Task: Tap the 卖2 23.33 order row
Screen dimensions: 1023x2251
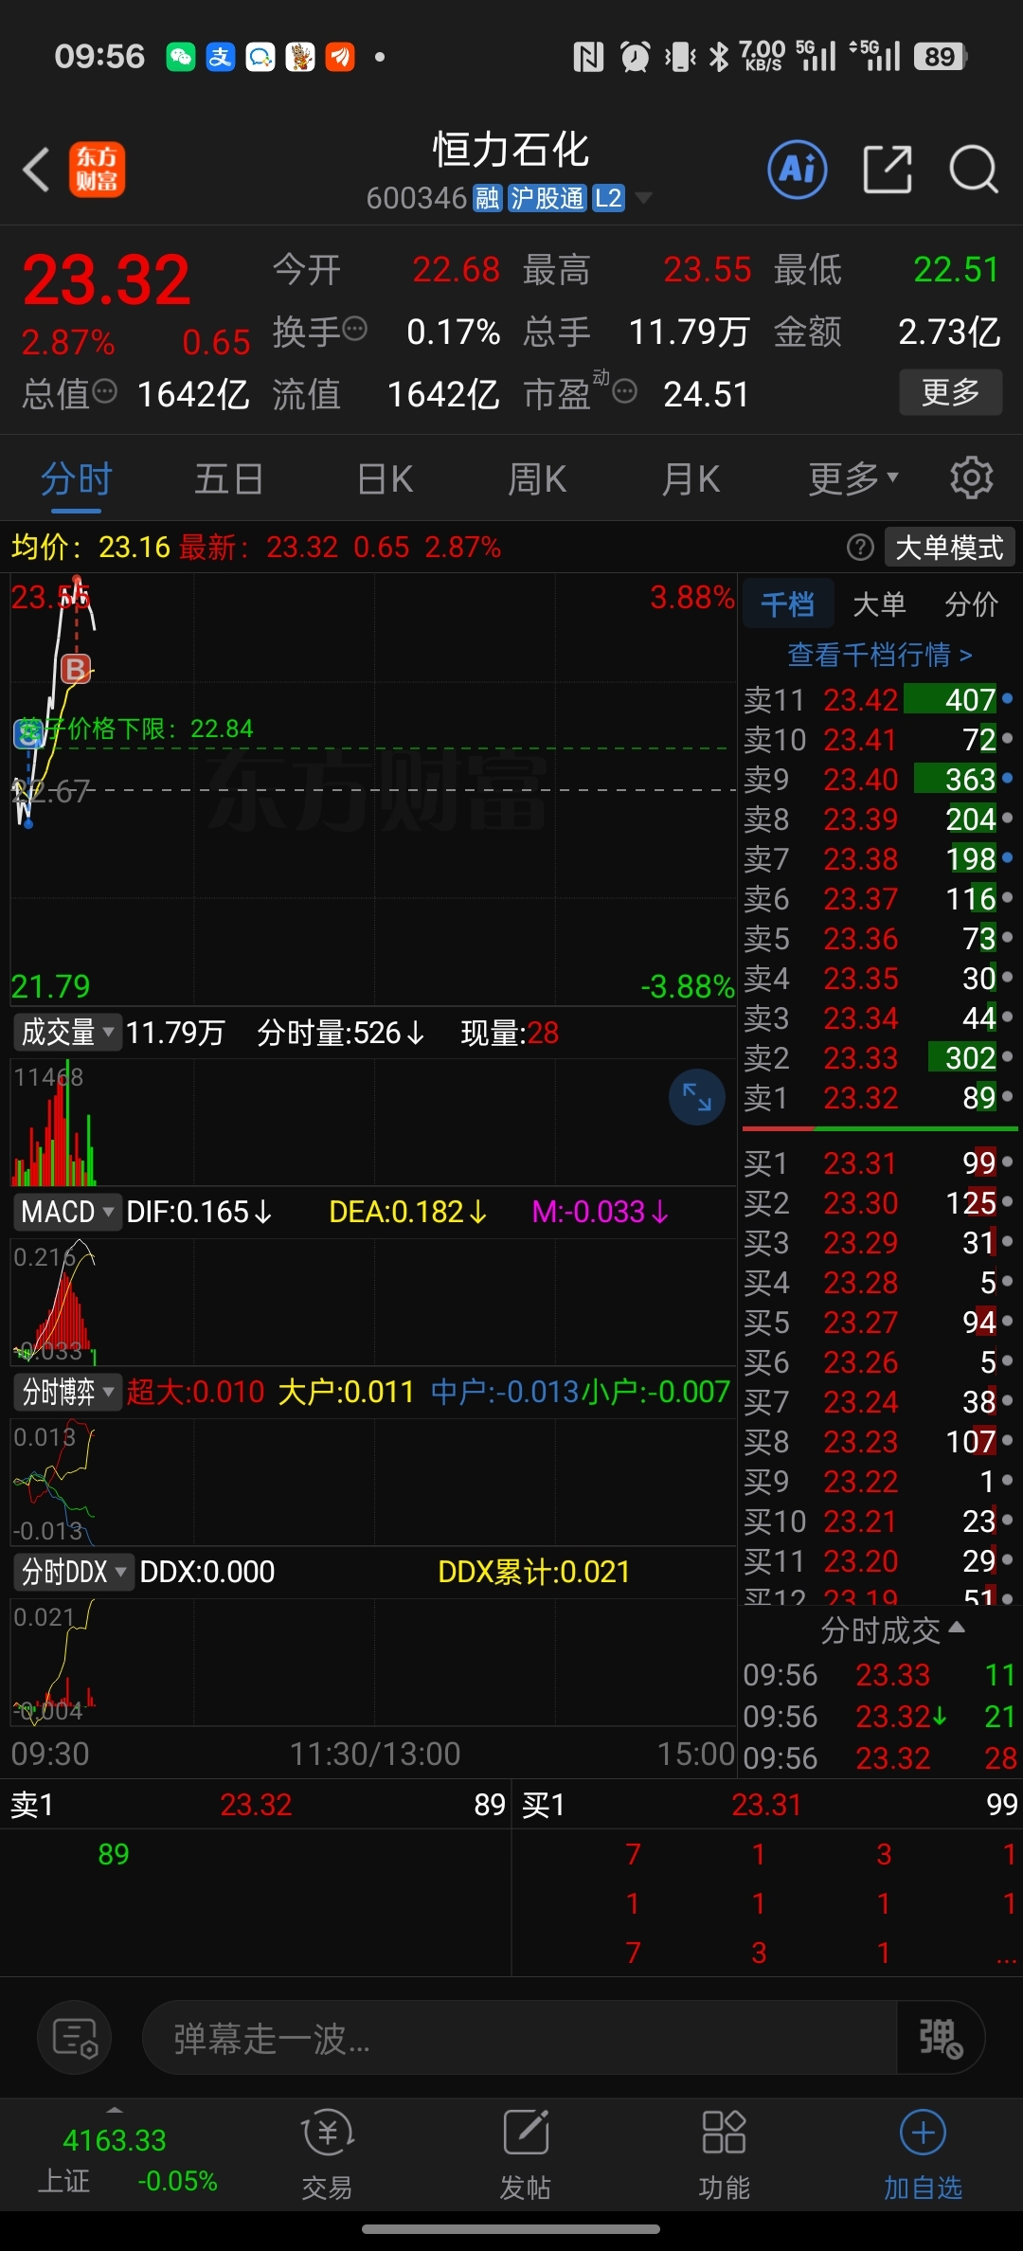Action: pyautogui.click(x=878, y=1058)
